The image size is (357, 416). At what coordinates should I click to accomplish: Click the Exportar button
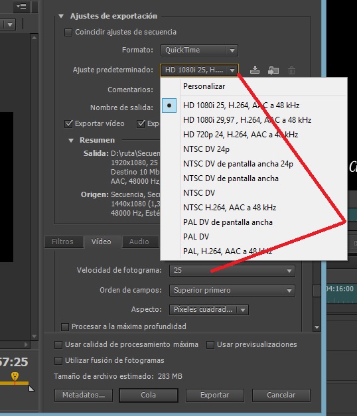(x=215, y=395)
